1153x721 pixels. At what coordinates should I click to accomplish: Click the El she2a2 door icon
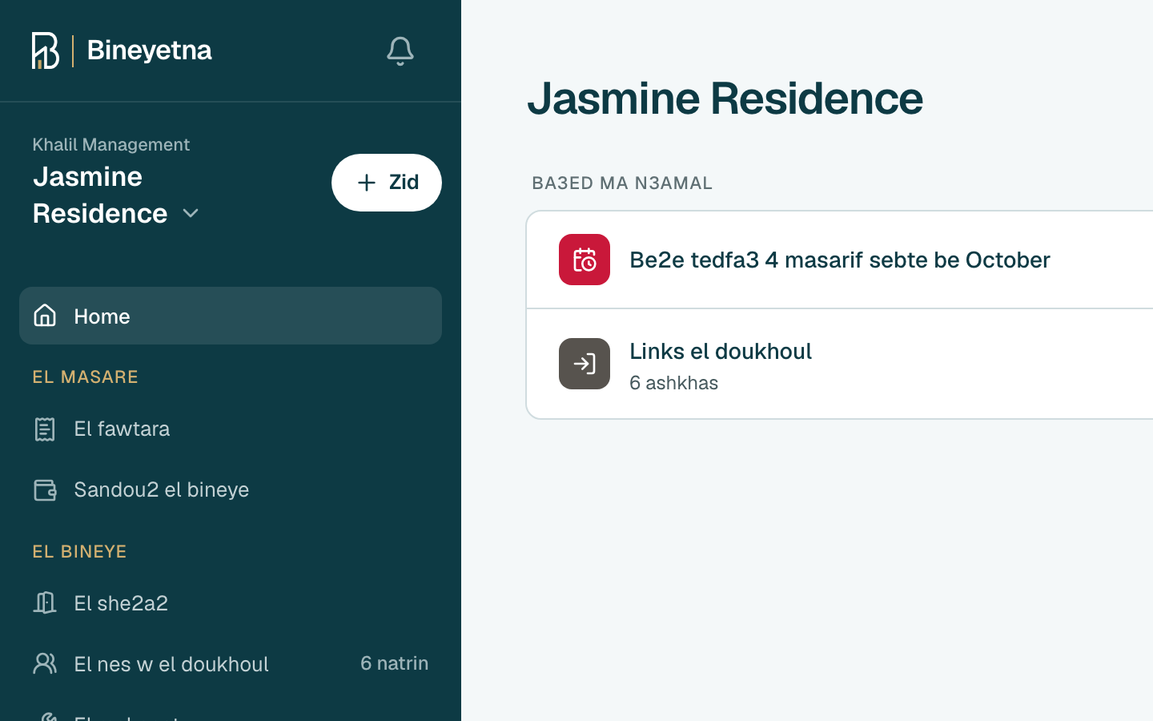point(45,602)
